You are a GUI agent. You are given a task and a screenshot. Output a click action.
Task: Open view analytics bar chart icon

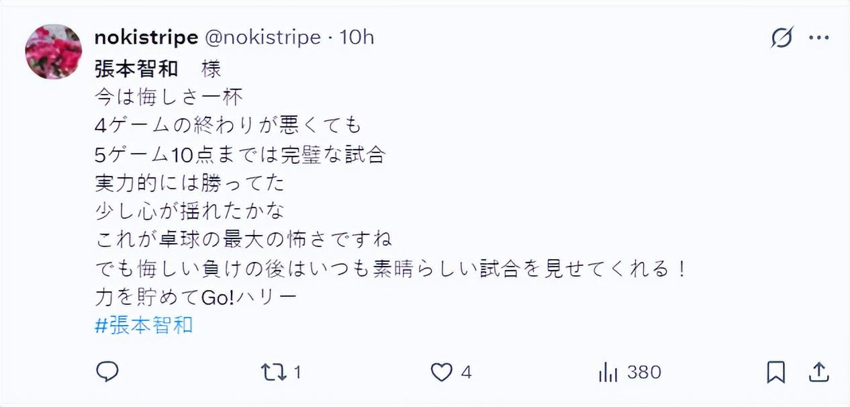607,371
